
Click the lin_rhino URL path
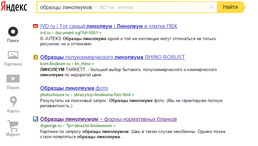[x=83, y=64]
